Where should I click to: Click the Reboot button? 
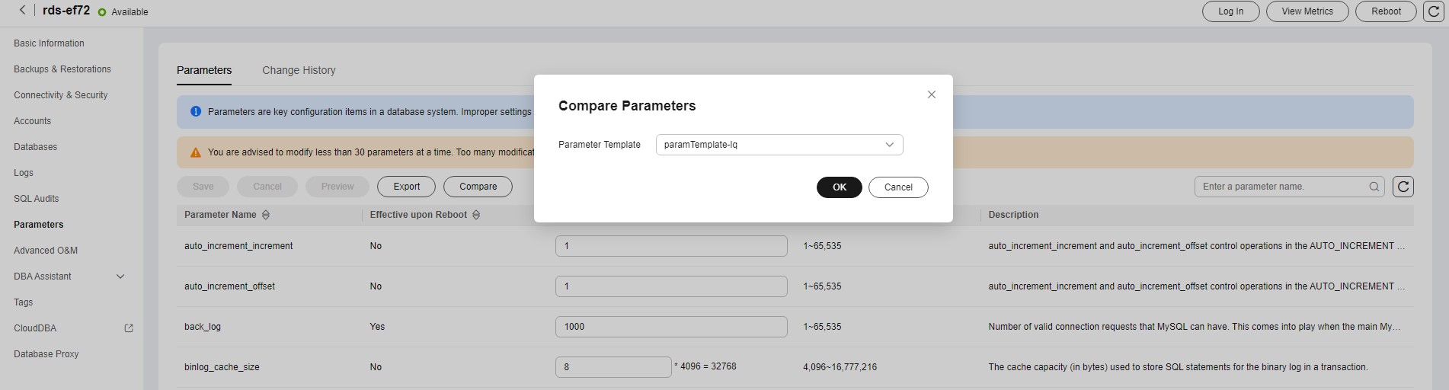[1386, 11]
